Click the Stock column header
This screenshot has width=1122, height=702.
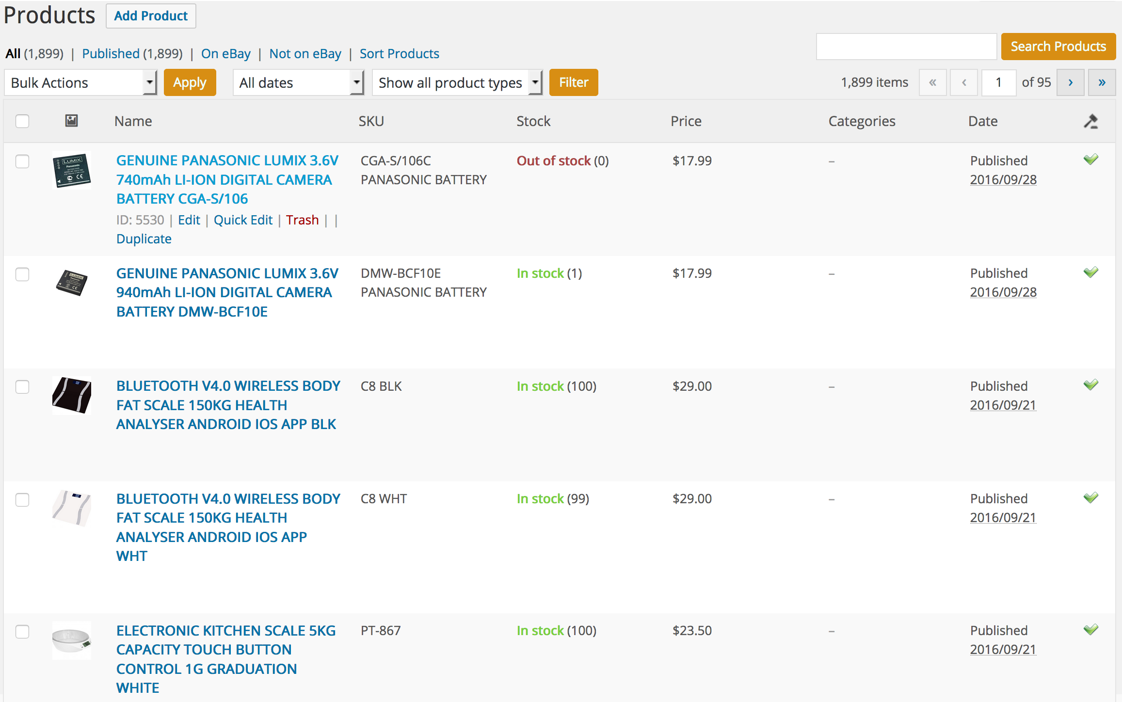(533, 121)
